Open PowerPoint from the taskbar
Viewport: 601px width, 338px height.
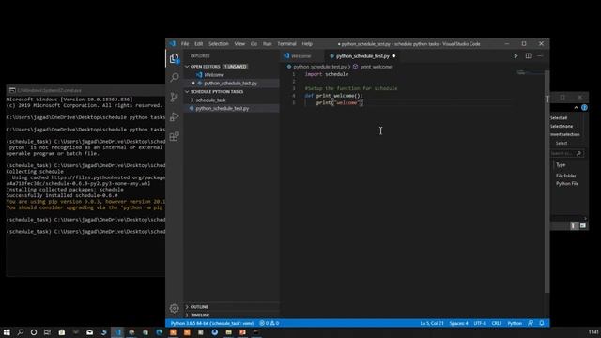point(242,332)
